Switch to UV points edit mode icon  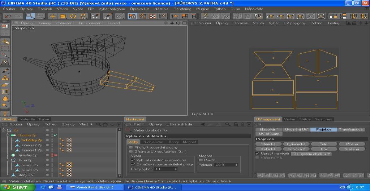point(142,16)
